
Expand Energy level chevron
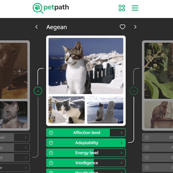tap(121, 153)
